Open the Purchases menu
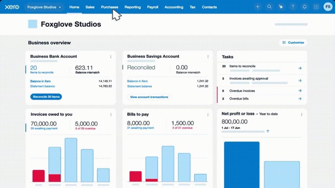Screen dimensions: 335x188 point(109,7)
